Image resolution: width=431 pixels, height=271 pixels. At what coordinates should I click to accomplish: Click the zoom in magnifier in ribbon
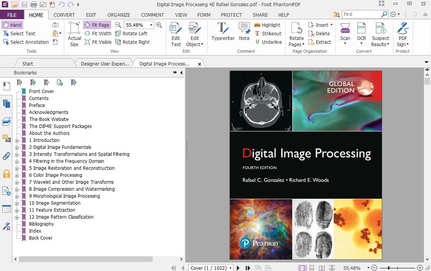(159, 25)
